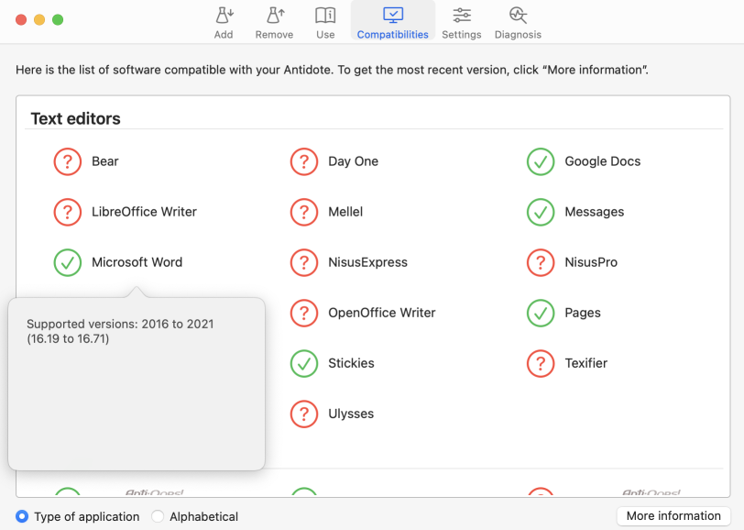Select the Remove flask icon

point(274,20)
